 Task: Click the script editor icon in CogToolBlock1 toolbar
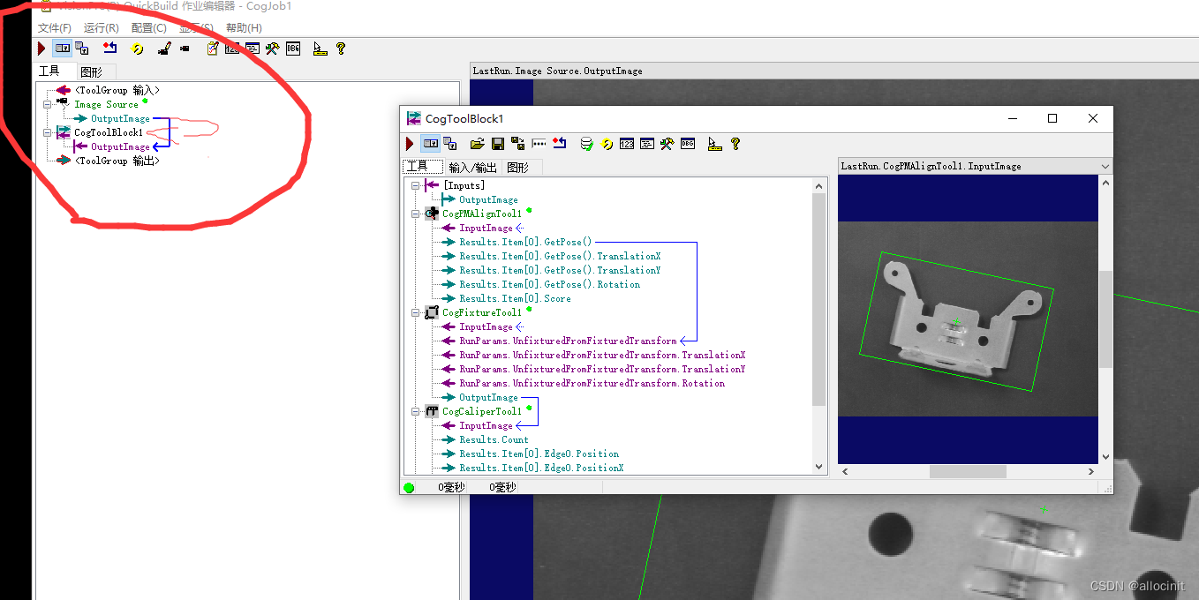pyautogui.click(x=647, y=144)
